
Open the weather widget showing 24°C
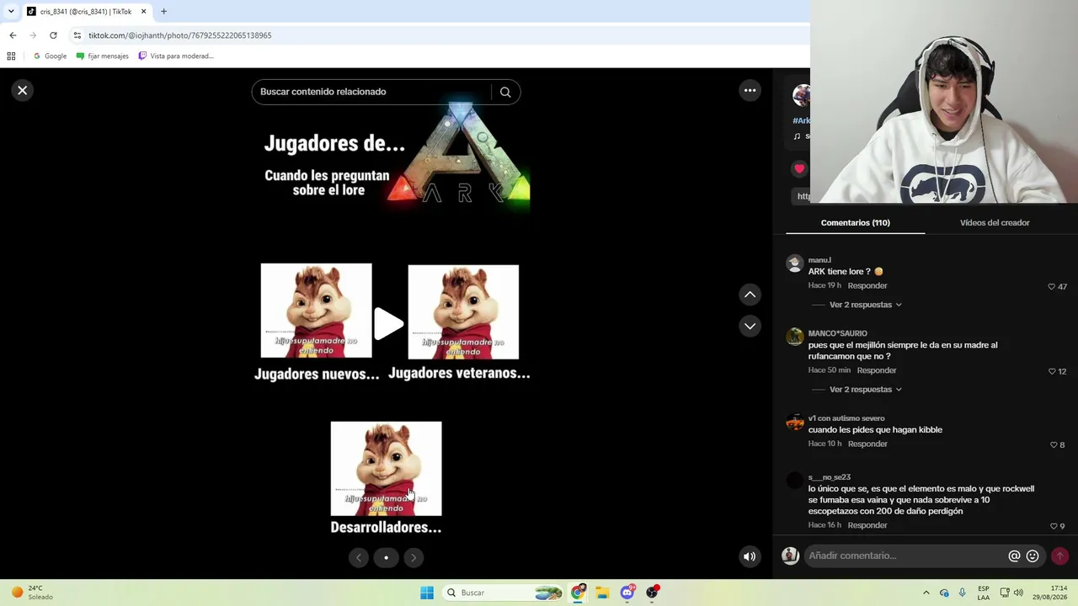(34, 593)
